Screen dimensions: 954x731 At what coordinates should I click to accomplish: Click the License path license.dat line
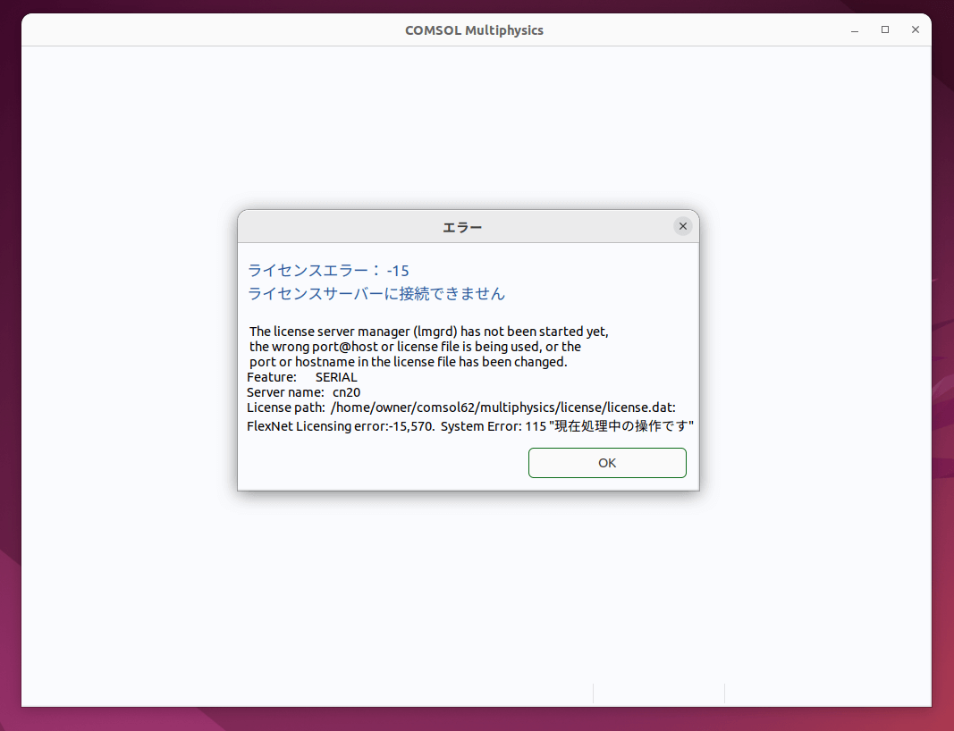pos(461,408)
